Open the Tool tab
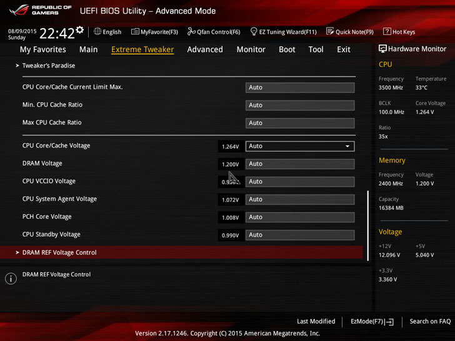This screenshot has width=455, height=341. pyautogui.click(x=316, y=49)
